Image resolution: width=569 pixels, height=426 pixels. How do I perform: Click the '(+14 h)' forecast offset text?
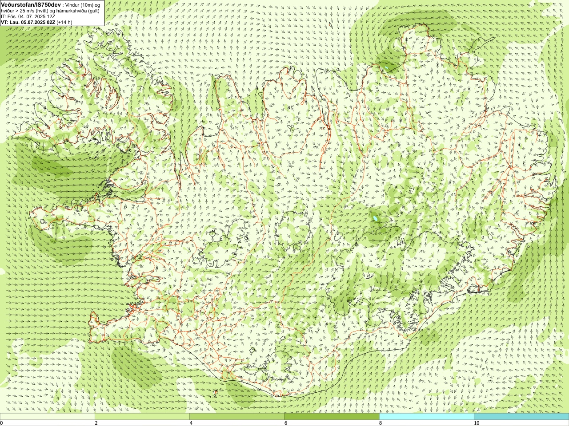(64, 22)
